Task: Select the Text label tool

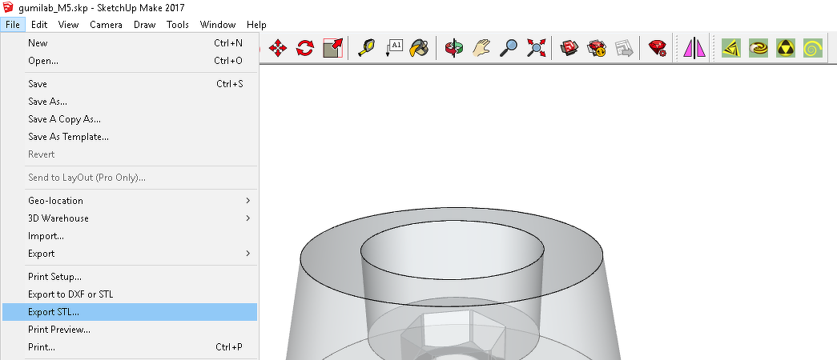Action: tap(394, 48)
